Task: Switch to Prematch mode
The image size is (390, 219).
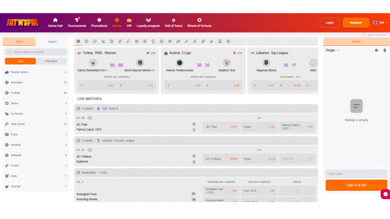Action: point(51,61)
